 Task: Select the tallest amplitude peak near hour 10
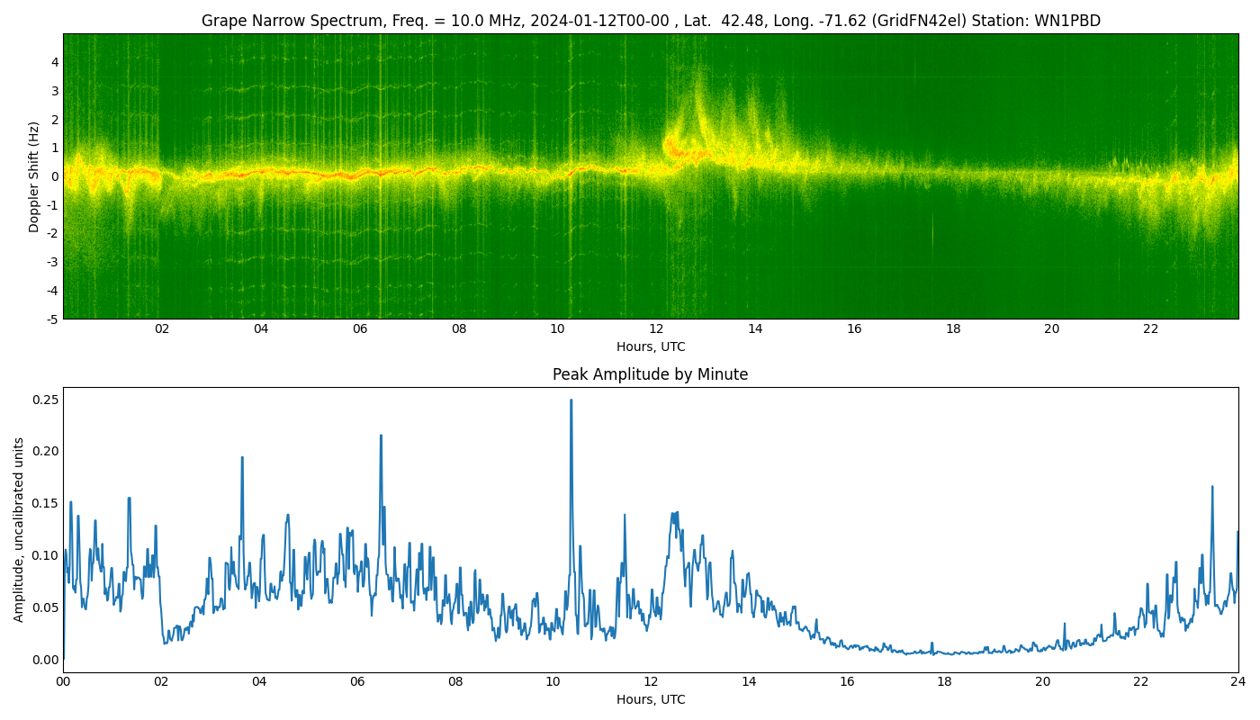tap(571, 402)
